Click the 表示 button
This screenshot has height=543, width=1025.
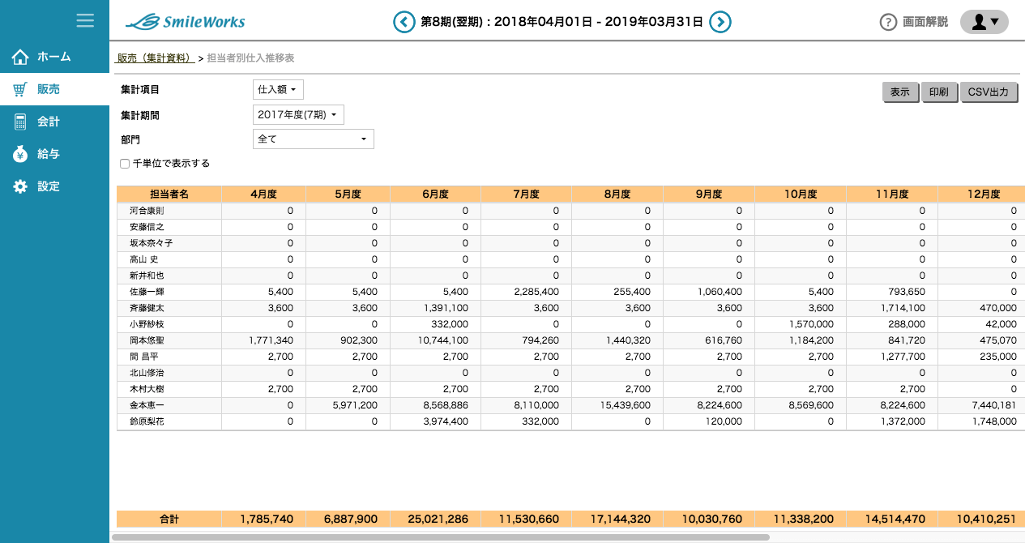pyautogui.click(x=900, y=92)
